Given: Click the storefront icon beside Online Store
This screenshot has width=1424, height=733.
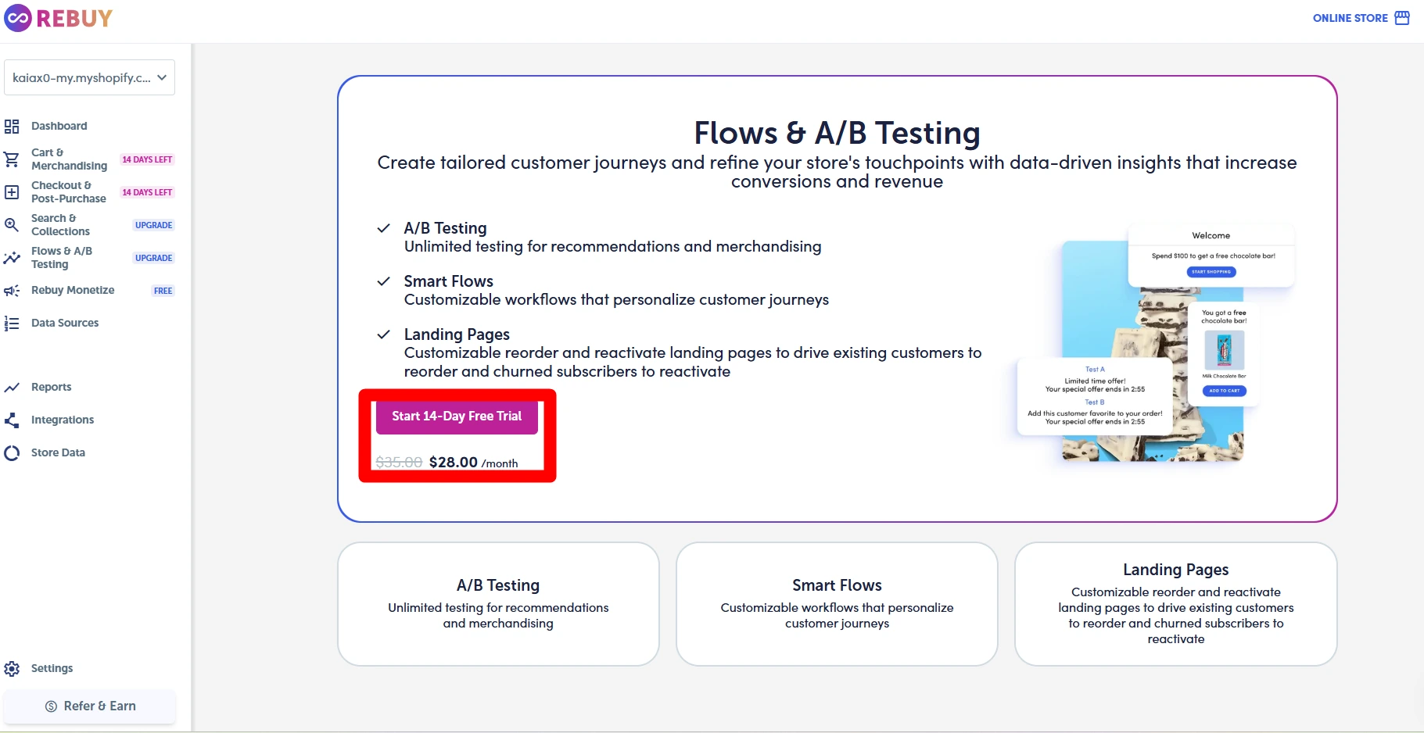Looking at the screenshot, I should coord(1402,17).
